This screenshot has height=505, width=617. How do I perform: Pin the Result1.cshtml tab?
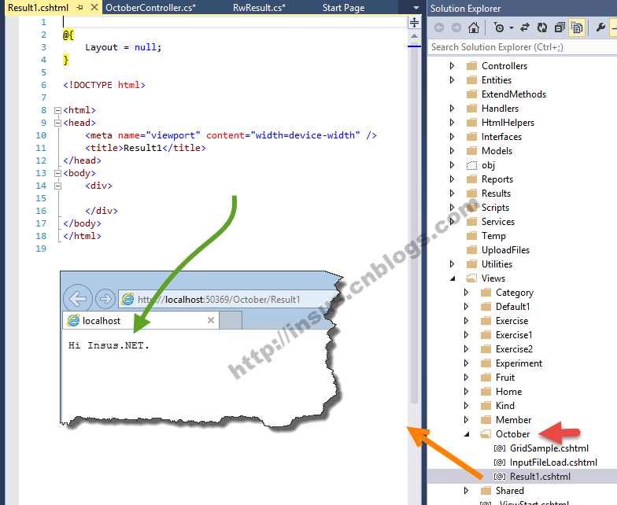[x=80, y=8]
